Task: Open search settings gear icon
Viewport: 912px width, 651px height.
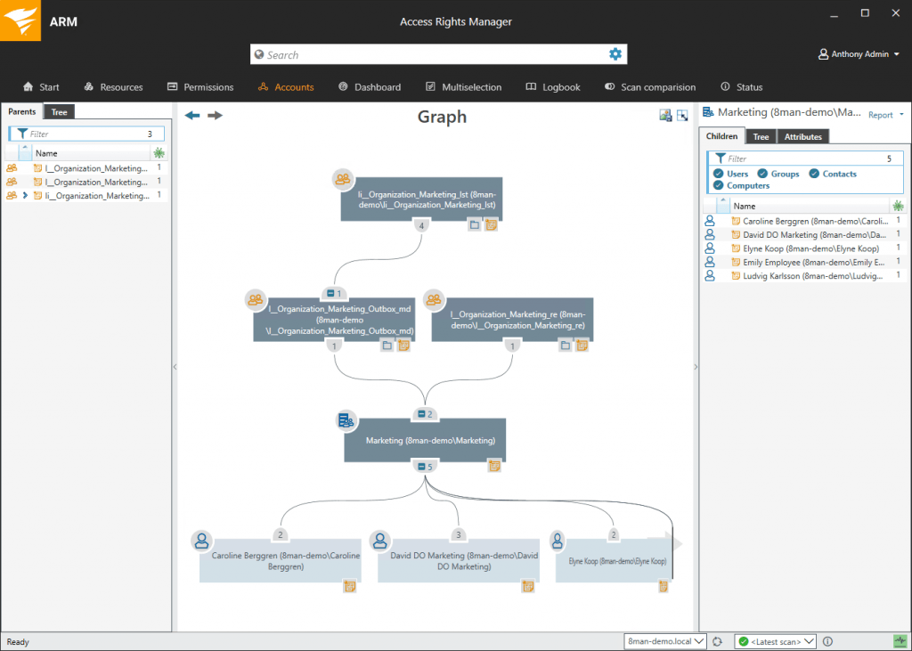Action: click(x=615, y=54)
